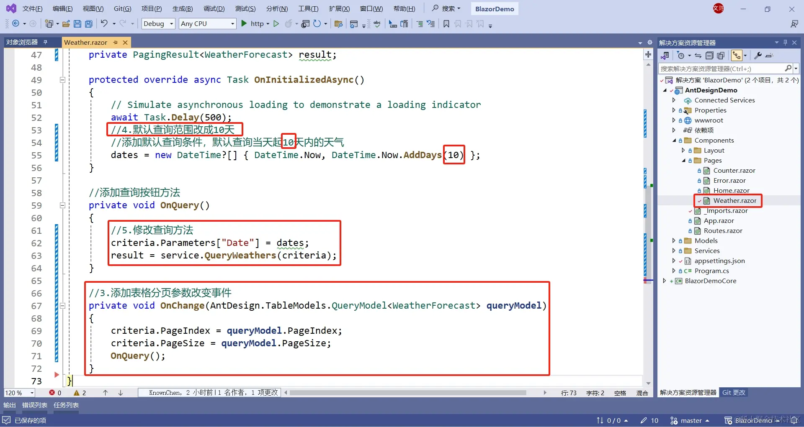Collapse the OnQuery method outline
Screen dimensions: 804x427
[62, 205]
